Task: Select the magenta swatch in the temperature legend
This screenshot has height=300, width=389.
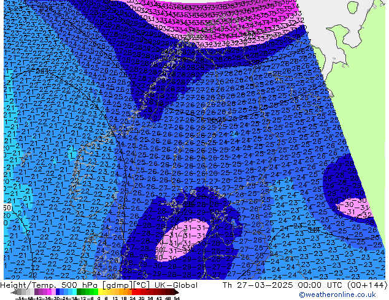Action: (x=46, y=292)
